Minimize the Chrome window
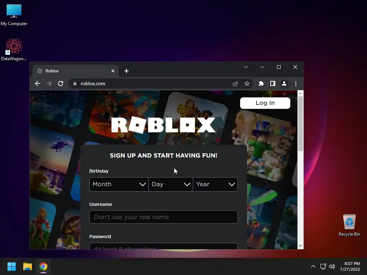The width and height of the screenshot is (367, 275). pos(262,67)
